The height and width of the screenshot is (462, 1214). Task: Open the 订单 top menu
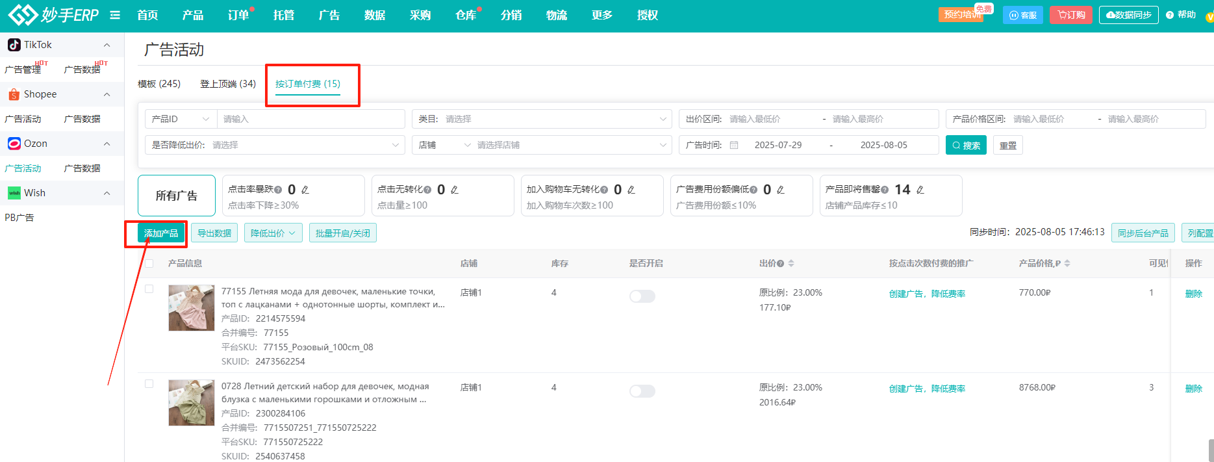(238, 15)
